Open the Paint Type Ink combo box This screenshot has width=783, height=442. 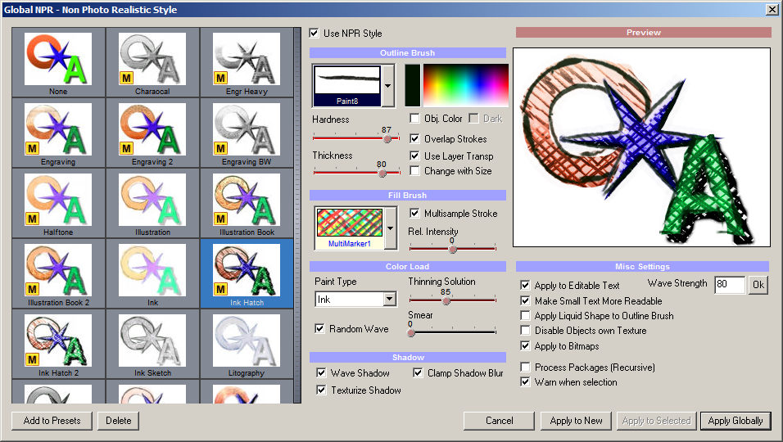click(389, 300)
